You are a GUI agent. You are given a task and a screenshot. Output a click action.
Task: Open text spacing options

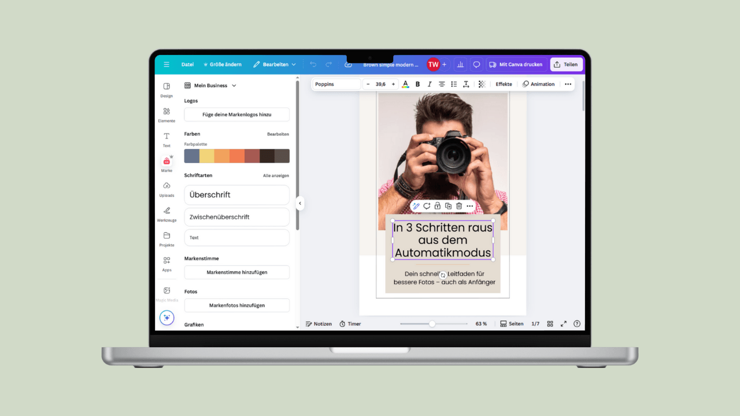466,84
